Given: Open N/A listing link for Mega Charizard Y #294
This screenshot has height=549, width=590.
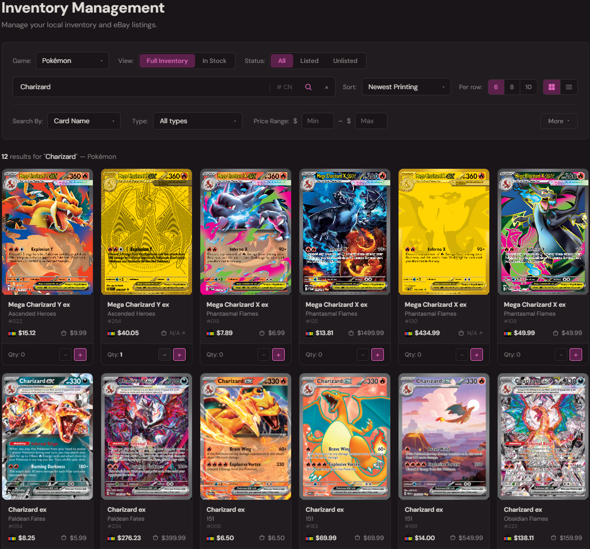Looking at the screenshot, I should pos(177,333).
